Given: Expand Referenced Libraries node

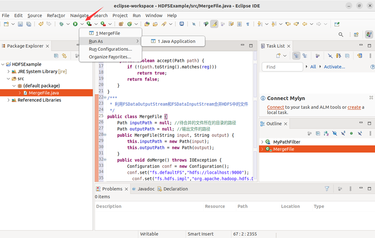Looking at the screenshot, I should pos(8,100).
